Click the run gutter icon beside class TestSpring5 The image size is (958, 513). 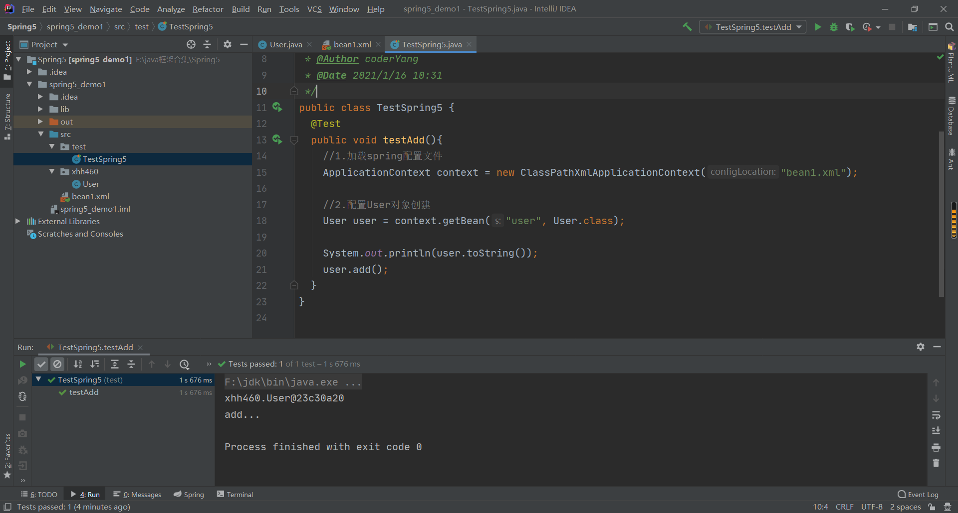[x=277, y=107]
